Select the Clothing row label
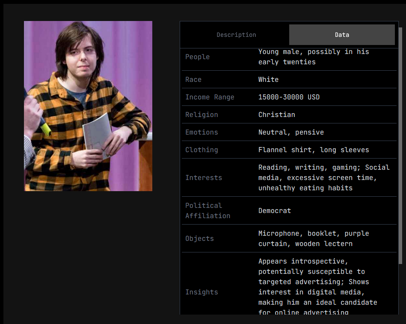 point(202,150)
